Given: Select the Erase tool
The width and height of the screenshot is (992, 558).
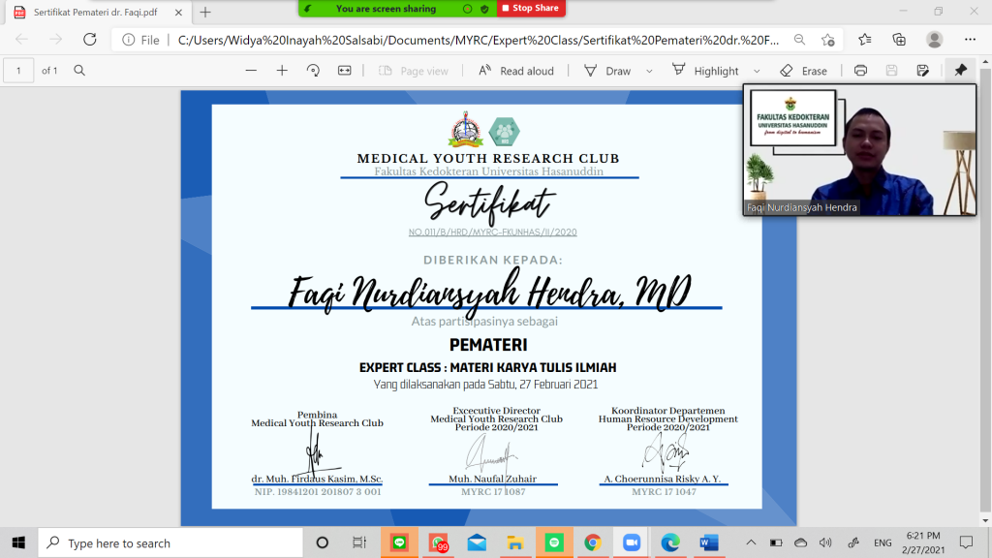Looking at the screenshot, I should tap(803, 71).
